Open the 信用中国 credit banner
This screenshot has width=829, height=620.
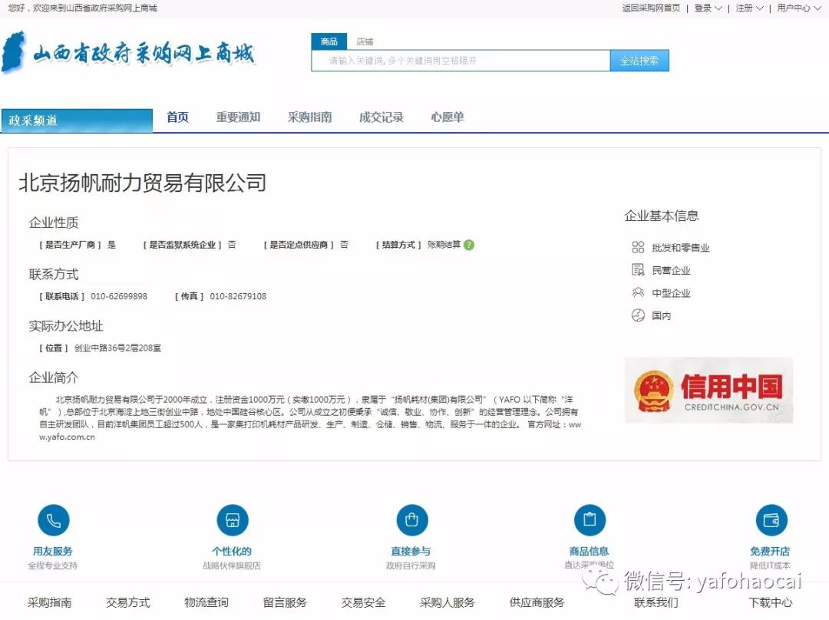coord(708,390)
